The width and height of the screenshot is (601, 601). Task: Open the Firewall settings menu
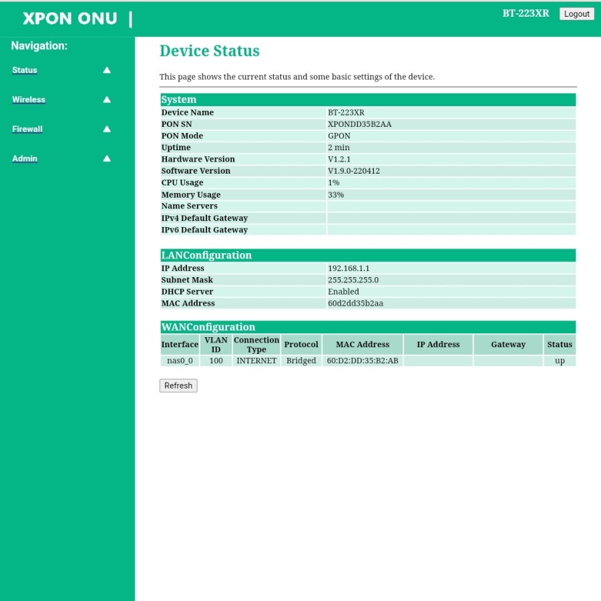[x=27, y=129]
